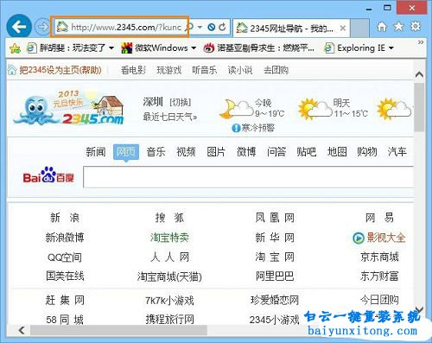Open the 听音乐 link

(x=205, y=70)
